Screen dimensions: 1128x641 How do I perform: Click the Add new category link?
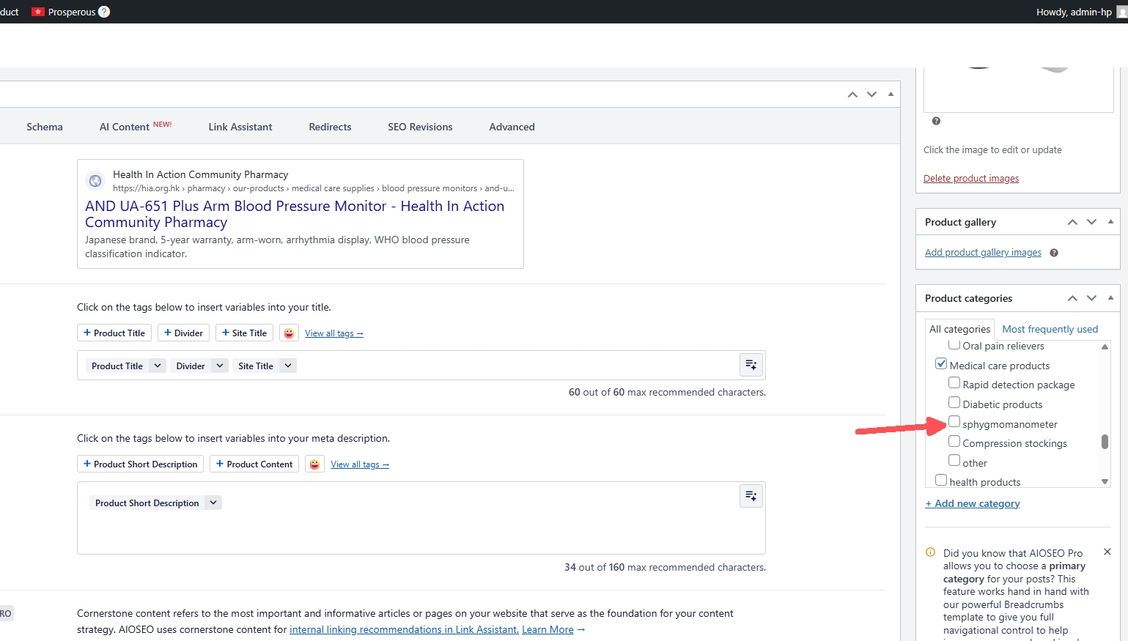pos(973,503)
